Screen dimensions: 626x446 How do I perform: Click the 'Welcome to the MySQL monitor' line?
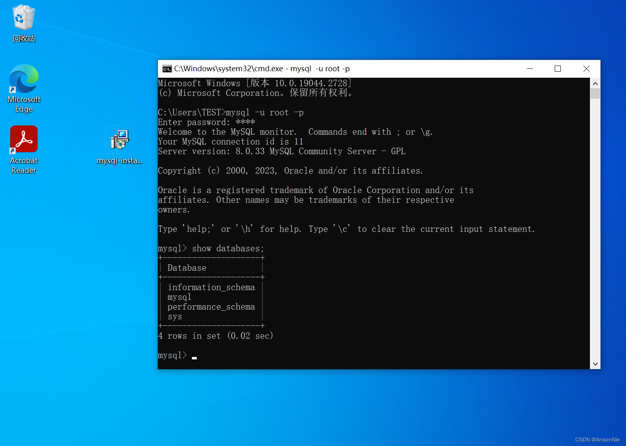295,132
